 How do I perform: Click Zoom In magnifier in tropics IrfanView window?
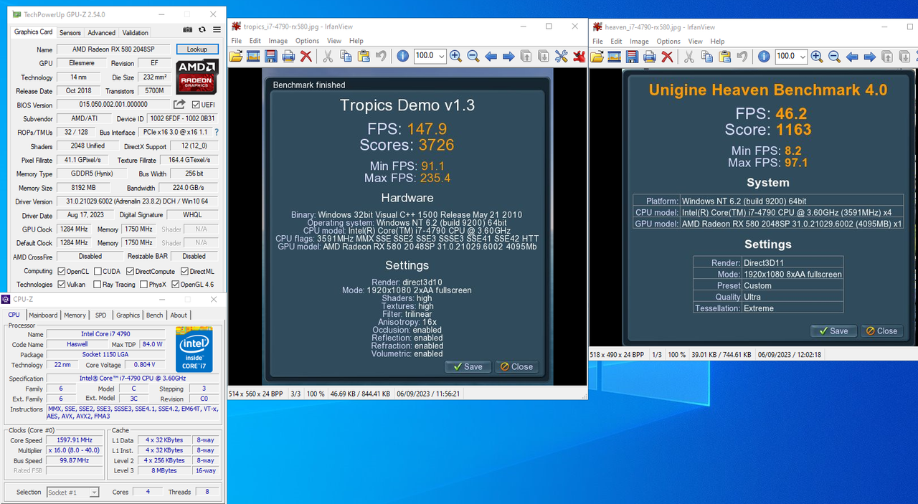456,56
